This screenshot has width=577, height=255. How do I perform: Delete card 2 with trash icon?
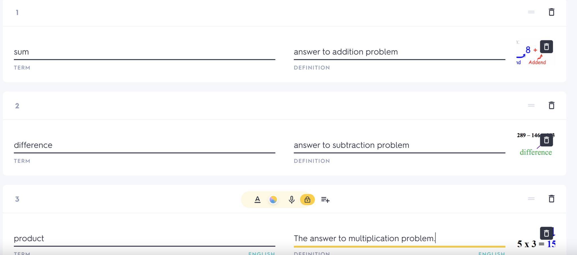click(551, 105)
